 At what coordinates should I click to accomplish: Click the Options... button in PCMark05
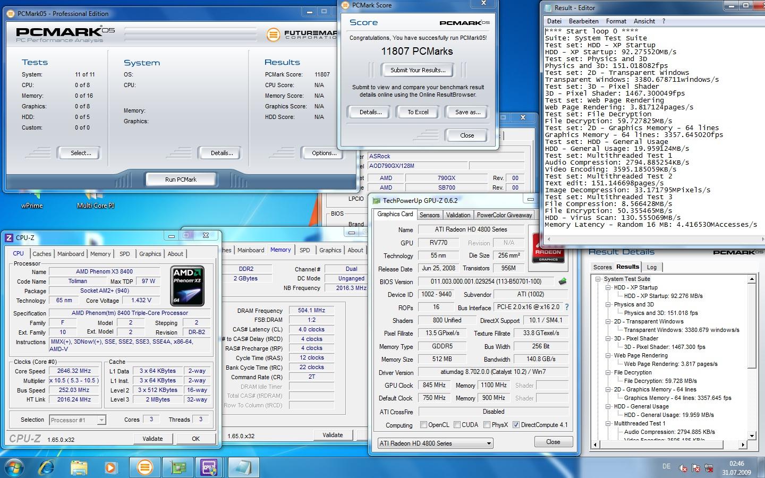pyautogui.click(x=324, y=153)
